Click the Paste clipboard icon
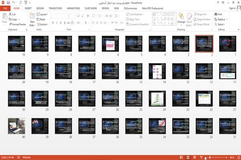241x160 pixels. (4, 17)
